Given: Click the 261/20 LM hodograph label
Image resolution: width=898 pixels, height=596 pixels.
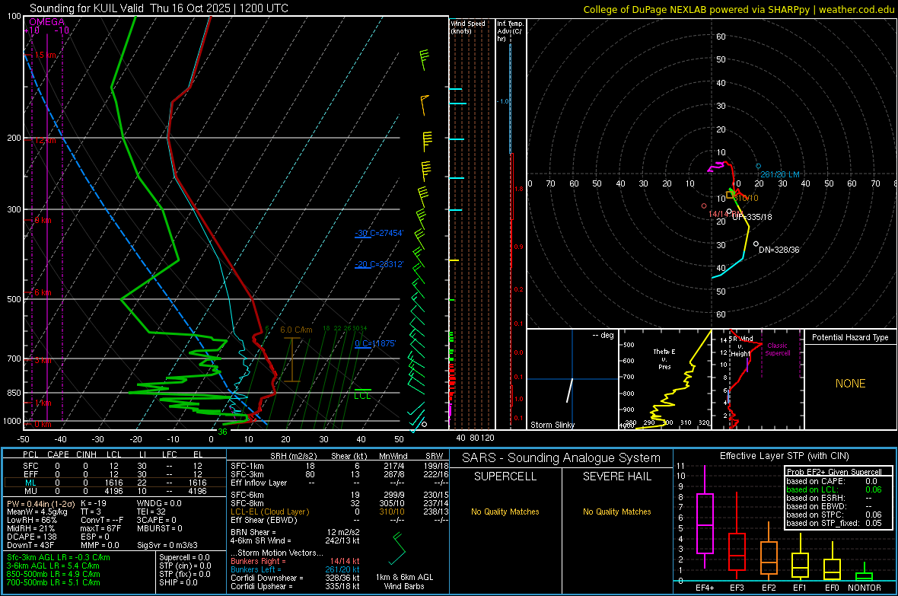Looking at the screenshot, I should 779,174.
